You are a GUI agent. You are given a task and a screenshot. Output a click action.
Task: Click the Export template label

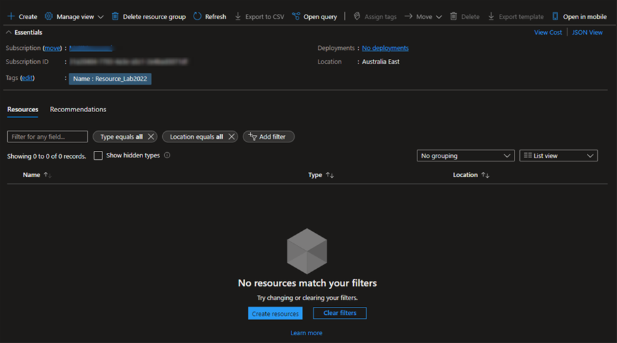click(521, 16)
